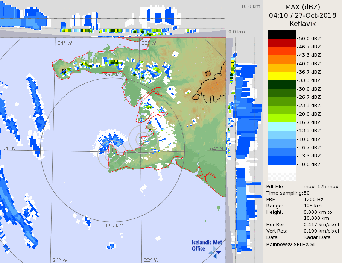Image resolution: width=342 pixels, height=263 pixels.
Task: Click the 64° N label on the left
Action: (9, 148)
